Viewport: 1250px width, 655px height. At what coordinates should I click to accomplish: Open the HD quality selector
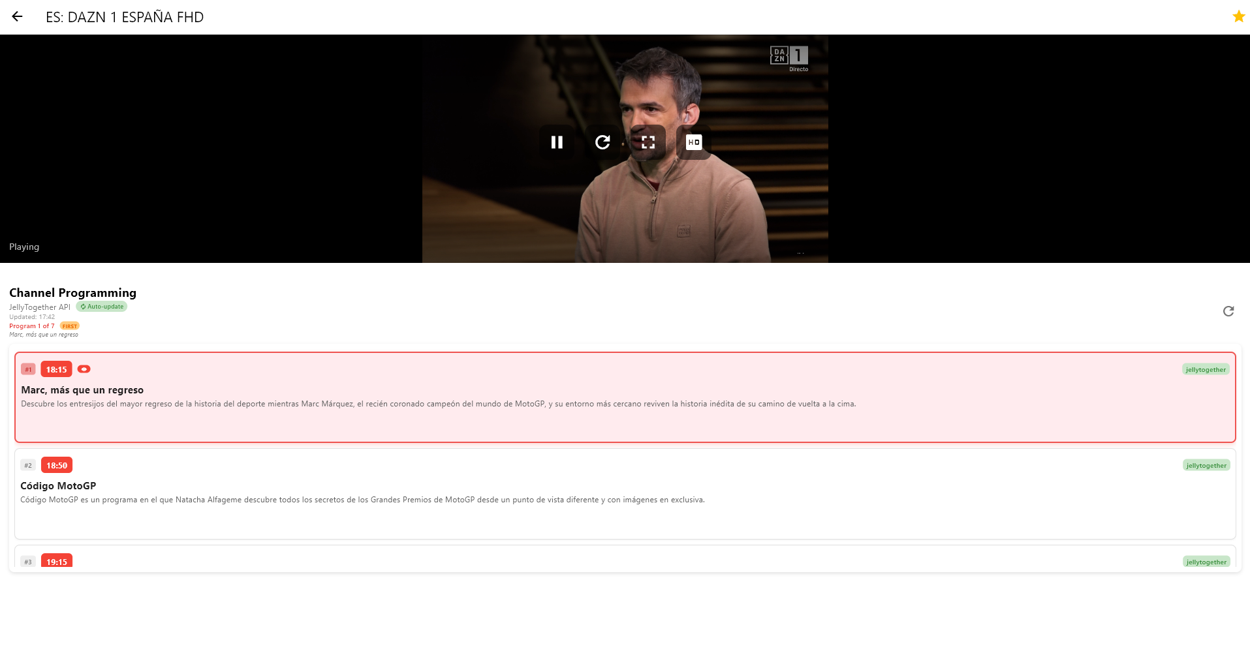click(x=693, y=142)
